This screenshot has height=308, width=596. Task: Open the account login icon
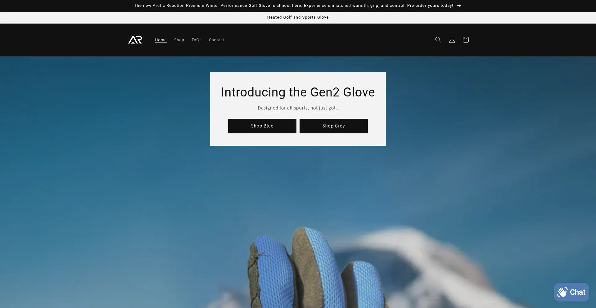452,40
